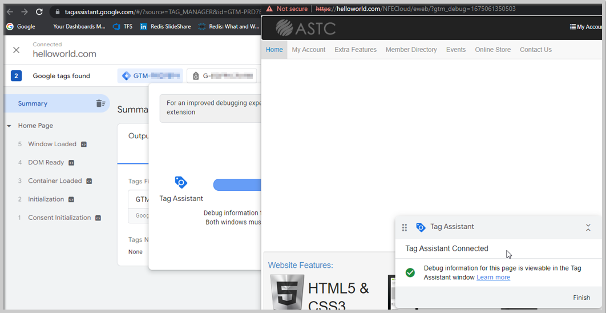Click the Google tags found label

pos(61,76)
